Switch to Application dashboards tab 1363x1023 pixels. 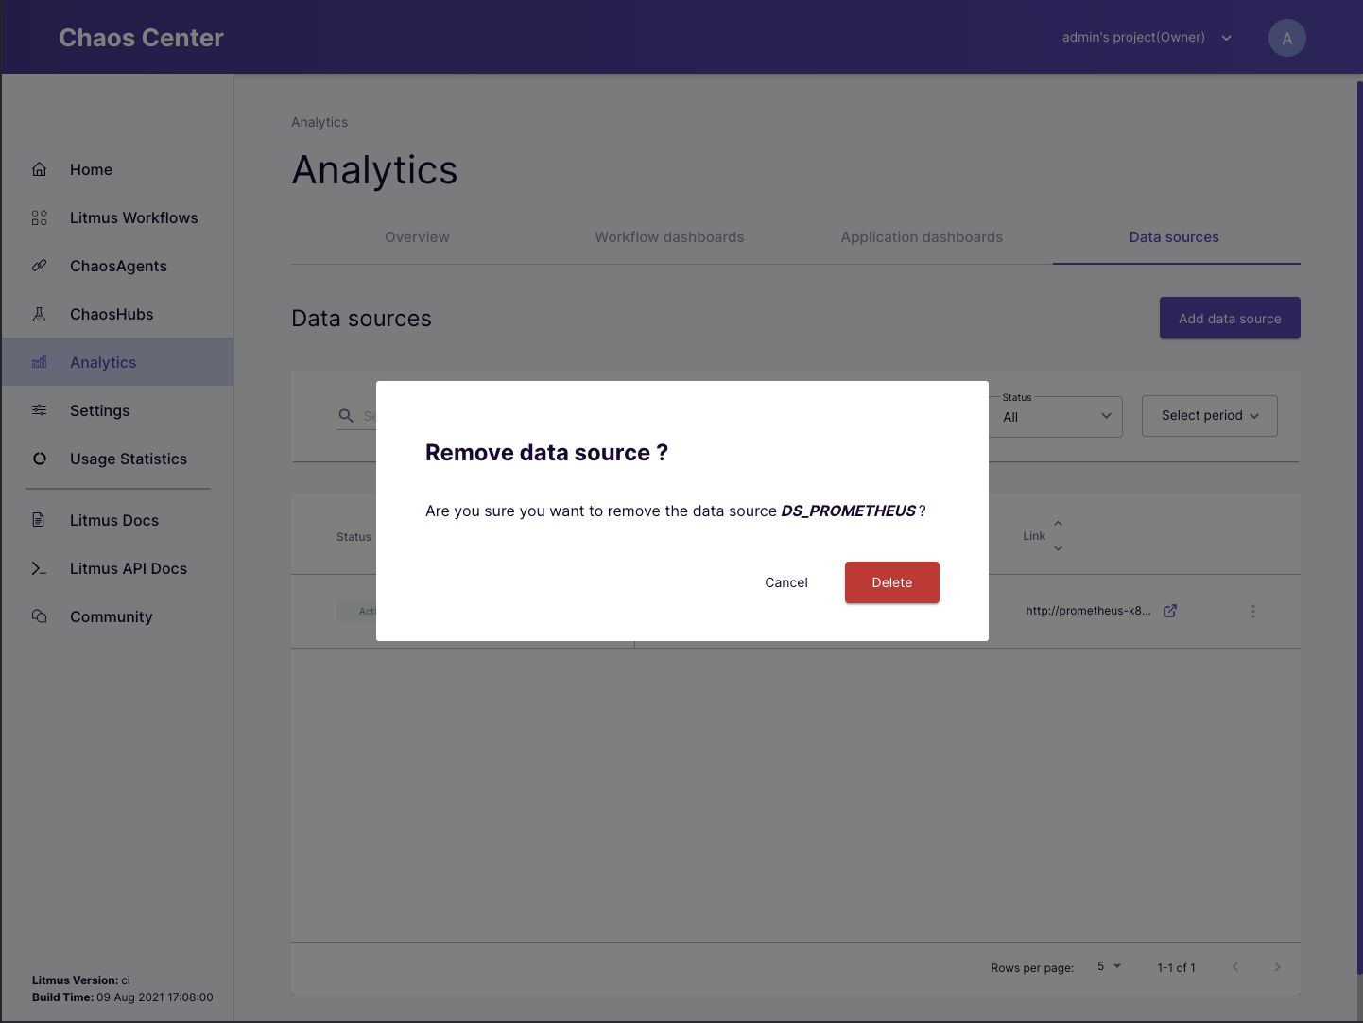[922, 237]
